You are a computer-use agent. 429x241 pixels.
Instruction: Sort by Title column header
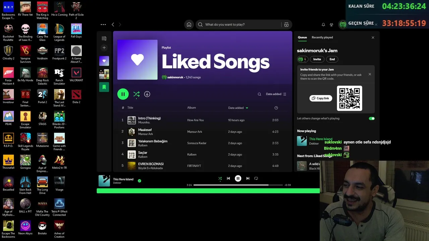[130, 107]
